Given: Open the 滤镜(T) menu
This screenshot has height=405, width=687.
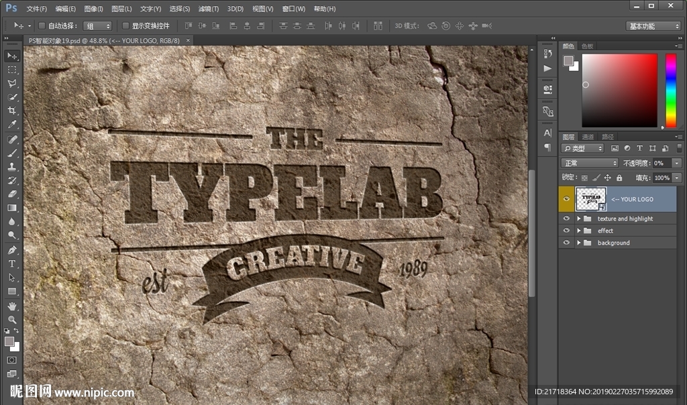Looking at the screenshot, I should (x=209, y=9).
